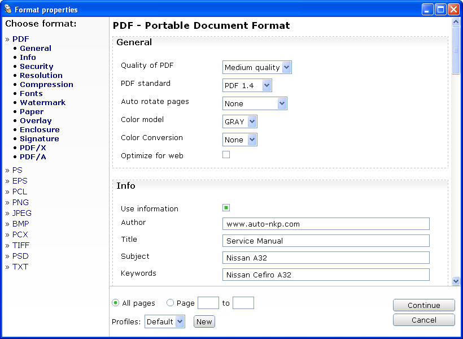Expand the PDF standard dropdown
463x339 pixels.
coord(247,85)
